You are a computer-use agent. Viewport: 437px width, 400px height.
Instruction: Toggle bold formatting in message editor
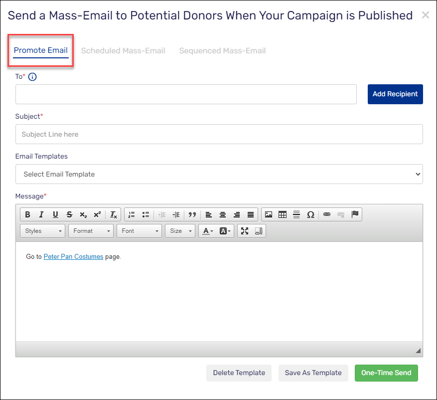click(x=27, y=214)
